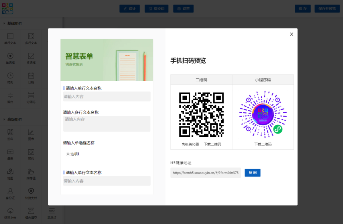Add the 跑马灯 (marquee) component
The width and height of the screenshot is (343, 224).
[x=51, y=213]
